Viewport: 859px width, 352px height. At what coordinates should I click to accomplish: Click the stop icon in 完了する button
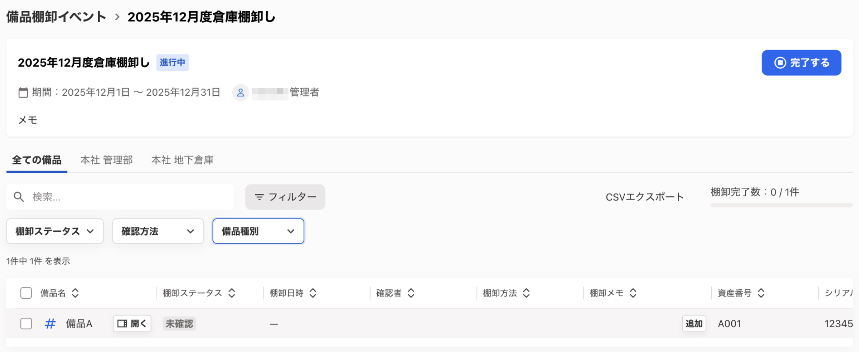pyautogui.click(x=779, y=63)
